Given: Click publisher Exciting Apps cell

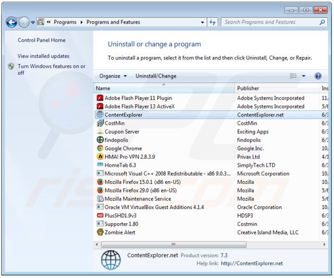Looking at the screenshot, I should [253, 131].
